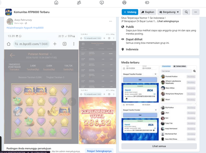The height and width of the screenshot is (153, 206).
Task: Click the Indonesia location text
Action: tap(132, 49)
